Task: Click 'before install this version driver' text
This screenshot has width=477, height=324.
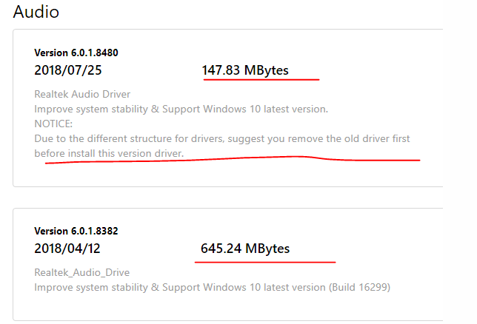Action: (x=109, y=153)
